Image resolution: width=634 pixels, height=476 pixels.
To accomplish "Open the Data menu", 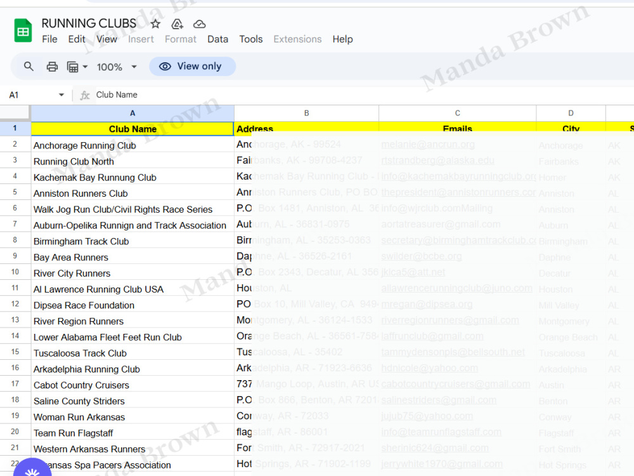I will coord(217,39).
